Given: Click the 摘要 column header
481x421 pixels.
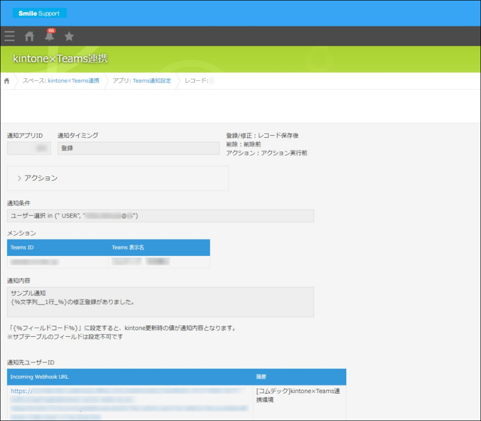Looking at the screenshot, I should pos(300,377).
